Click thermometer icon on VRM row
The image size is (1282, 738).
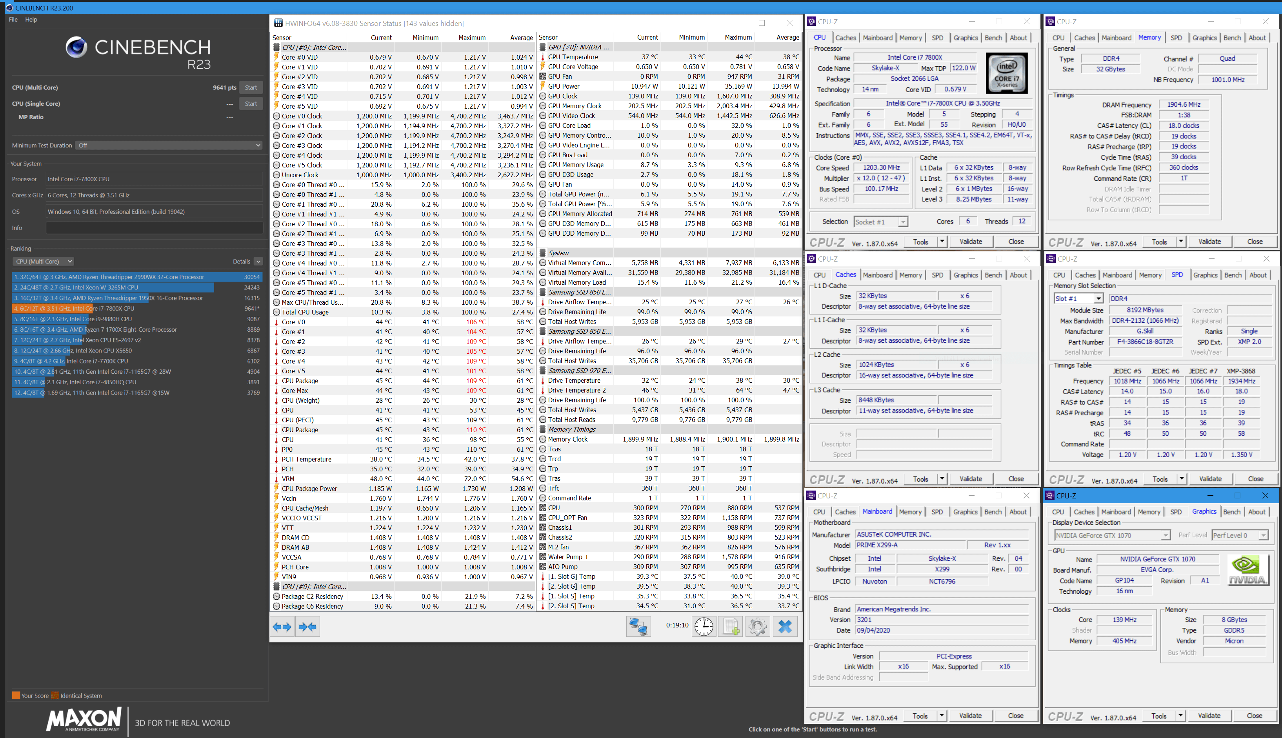(x=276, y=478)
